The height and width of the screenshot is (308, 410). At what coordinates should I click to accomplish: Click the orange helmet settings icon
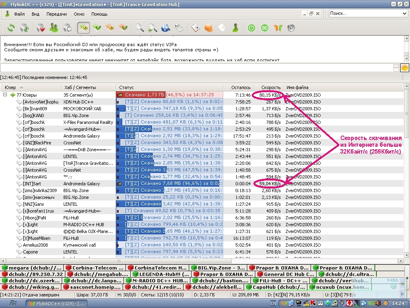(x=208, y=28)
